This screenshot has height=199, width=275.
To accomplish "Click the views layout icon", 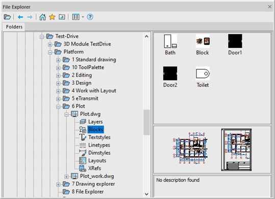I will pyautogui.click(x=76, y=17).
